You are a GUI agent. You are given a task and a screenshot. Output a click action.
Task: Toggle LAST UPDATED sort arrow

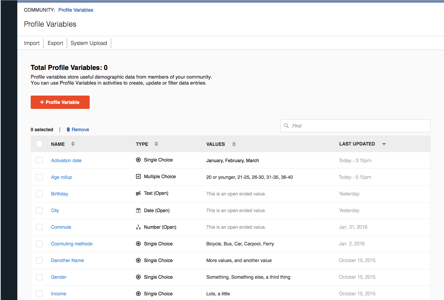coord(384,144)
